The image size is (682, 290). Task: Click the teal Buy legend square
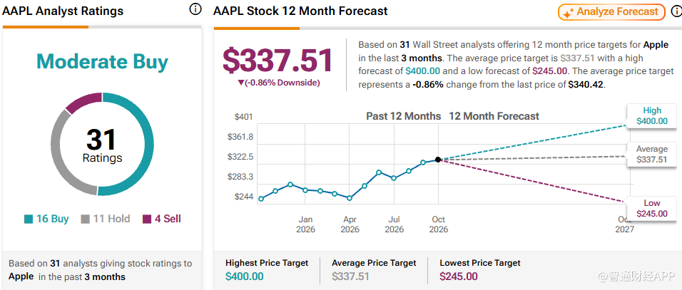[29, 219]
